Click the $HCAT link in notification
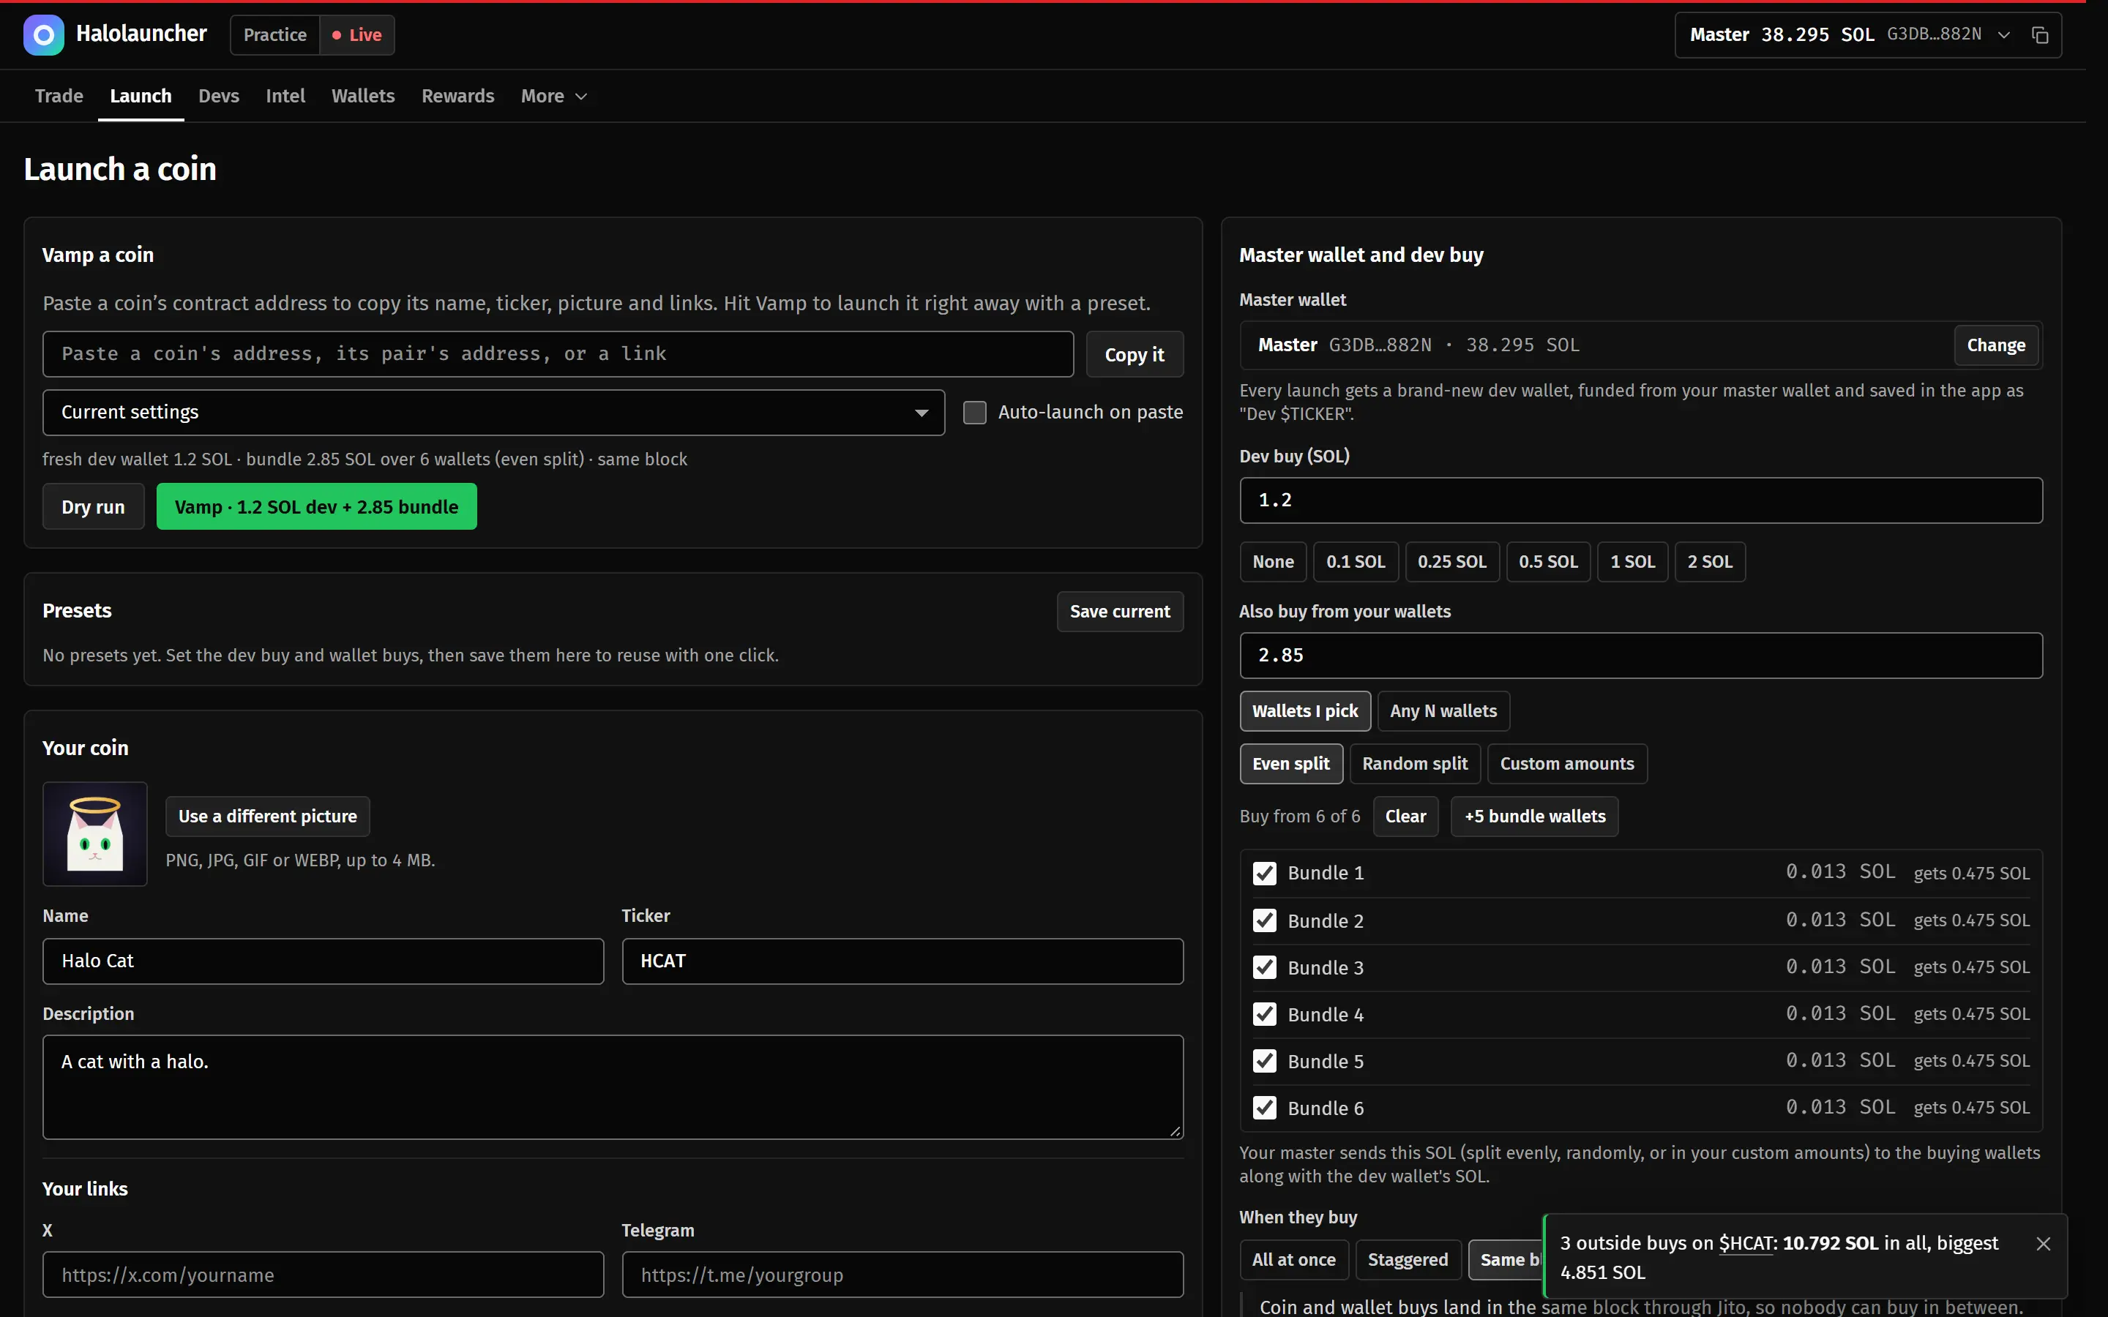 coord(1746,1244)
